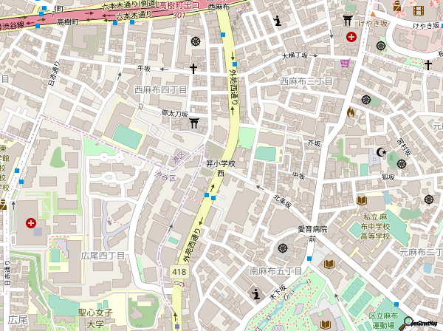Select the 南麻布五丁目 district label

(x=276, y=270)
